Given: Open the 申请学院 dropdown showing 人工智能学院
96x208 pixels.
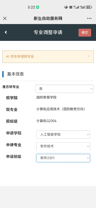Looking at the screenshot, I should tap(63, 135).
